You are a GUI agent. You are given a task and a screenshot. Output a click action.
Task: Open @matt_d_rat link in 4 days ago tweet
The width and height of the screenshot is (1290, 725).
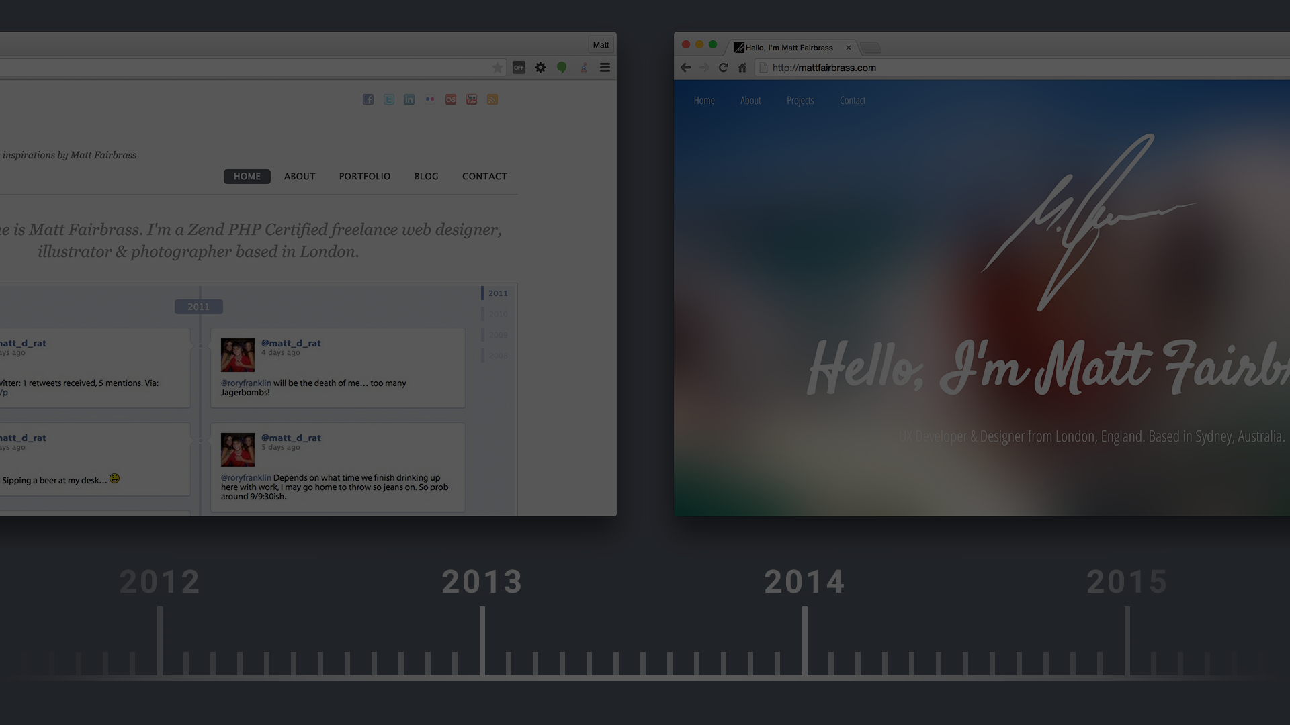(x=291, y=343)
